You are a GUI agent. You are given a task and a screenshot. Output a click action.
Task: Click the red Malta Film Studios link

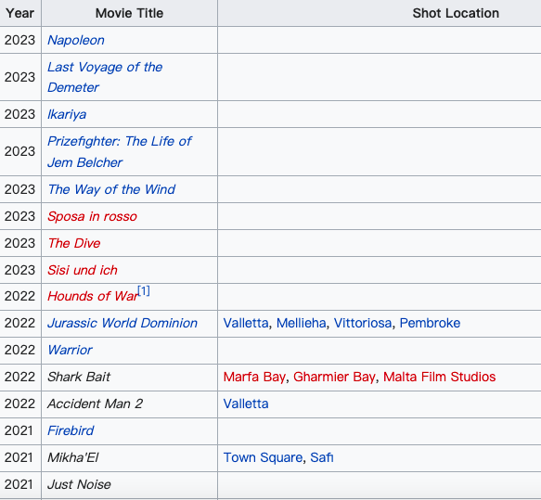coord(440,377)
